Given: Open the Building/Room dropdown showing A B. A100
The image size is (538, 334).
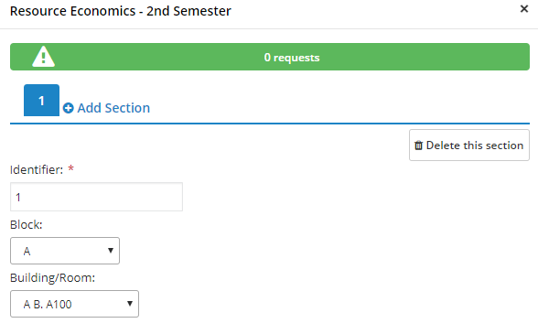Looking at the screenshot, I should pos(74,304).
